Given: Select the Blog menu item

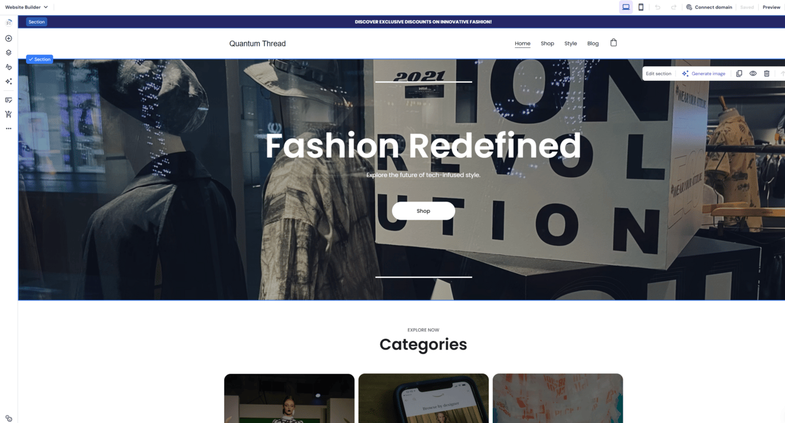Looking at the screenshot, I should pyautogui.click(x=593, y=44).
